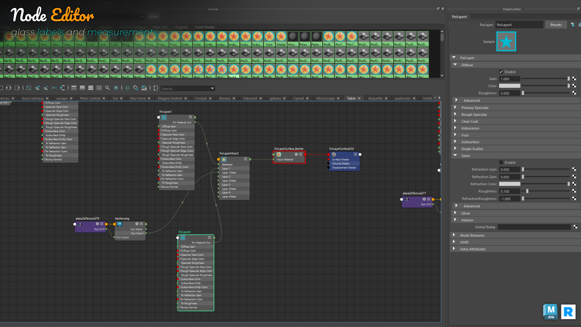Open the Asset Nodes browser tab

click(x=205, y=27)
